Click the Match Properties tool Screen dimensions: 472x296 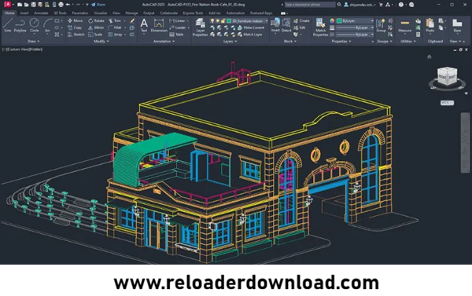point(320,27)
